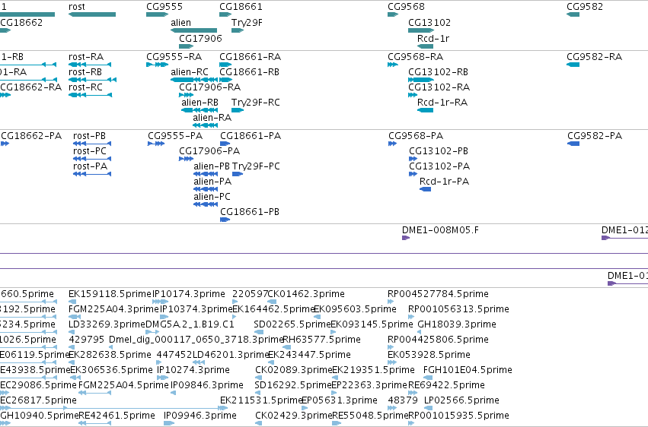
Task: Select the 'CG9555-RA' transcript label
Action: pyautogui.click(x=174, y=57)
